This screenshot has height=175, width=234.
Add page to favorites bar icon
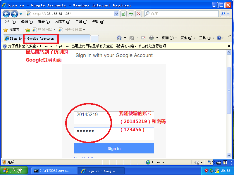coord(28,30)
